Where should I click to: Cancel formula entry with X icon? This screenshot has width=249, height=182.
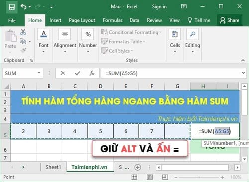coord(63,73)
